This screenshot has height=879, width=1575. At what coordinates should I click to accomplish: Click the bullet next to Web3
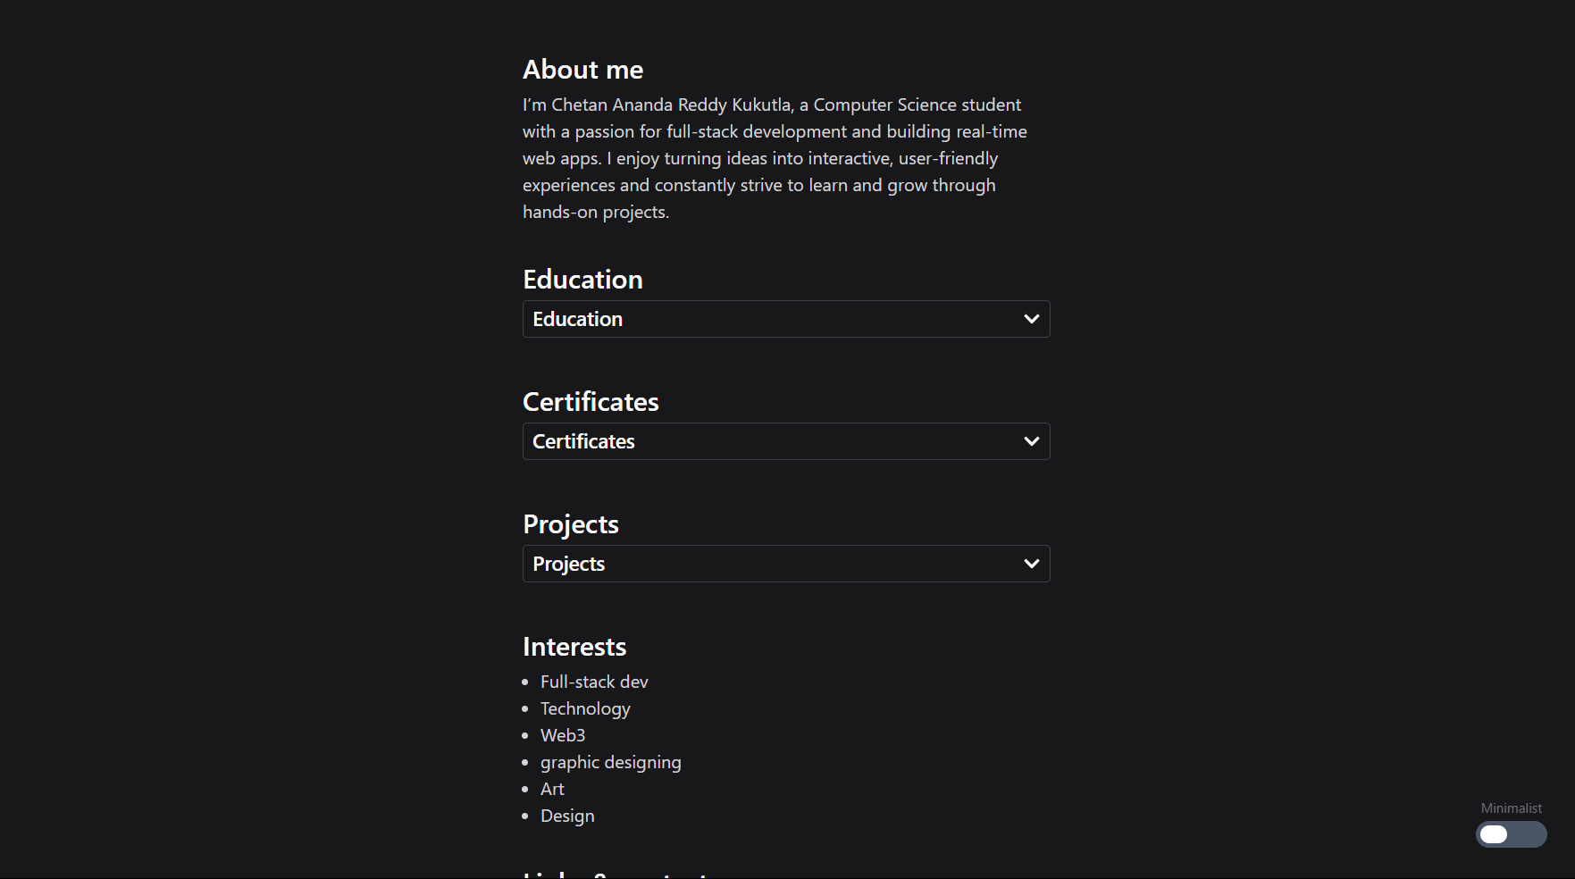[527, 735]
